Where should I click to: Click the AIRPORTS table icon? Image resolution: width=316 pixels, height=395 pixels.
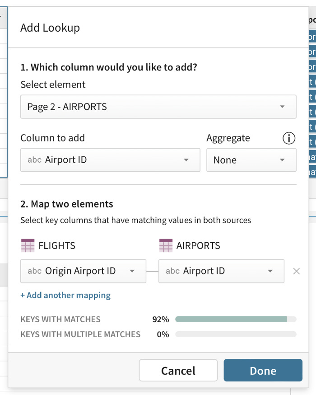point(166,245)
